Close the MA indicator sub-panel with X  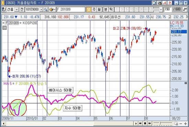pyautogui.click(x=186, y=83)
